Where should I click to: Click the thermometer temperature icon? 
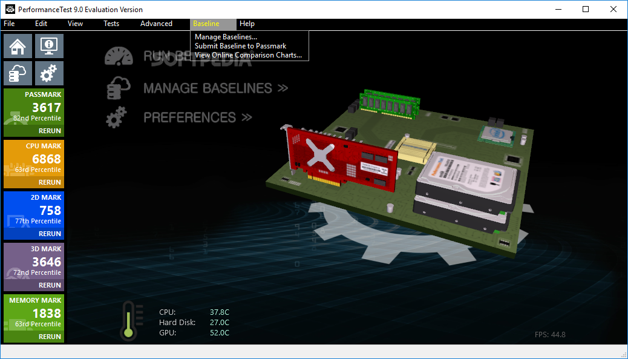click(131, 321)
